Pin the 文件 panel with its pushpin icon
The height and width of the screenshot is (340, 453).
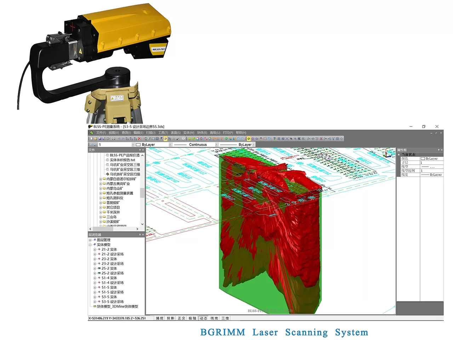tap(140, 150)
